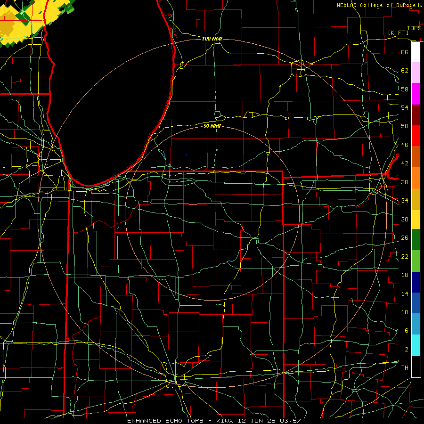Image resolution: width=424 pixels, height=424 pixels.
Task: Click the legend value 34
Action: click(405, 201)
